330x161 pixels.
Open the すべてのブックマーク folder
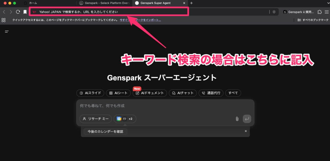pyautogui.click(x=313, y=20)
